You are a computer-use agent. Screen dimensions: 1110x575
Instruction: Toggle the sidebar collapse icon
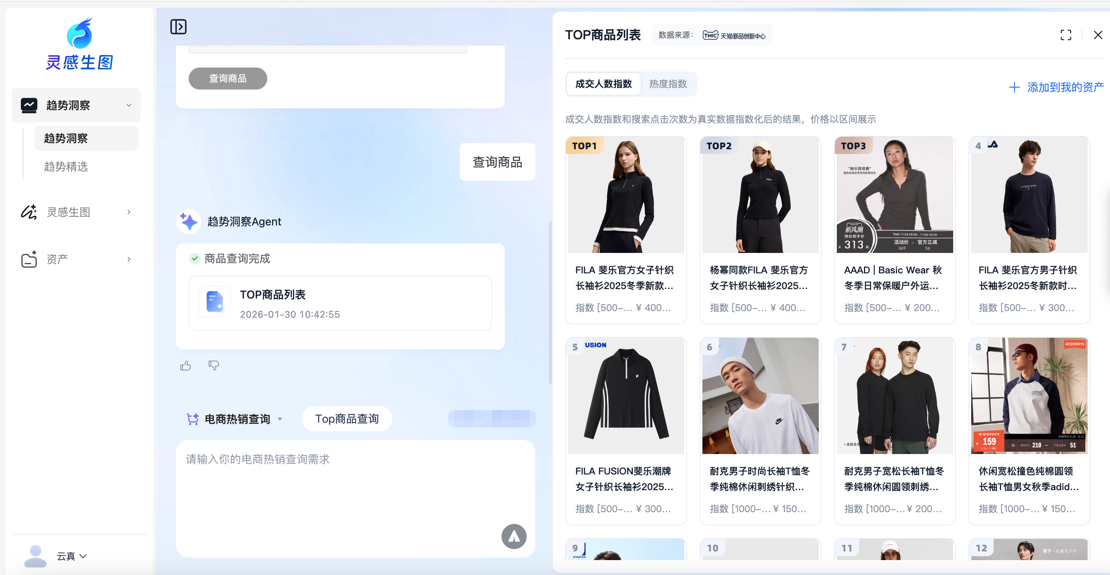pos(178,27)
